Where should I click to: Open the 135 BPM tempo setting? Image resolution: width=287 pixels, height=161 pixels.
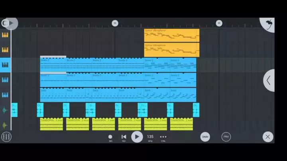pos(150,137)
